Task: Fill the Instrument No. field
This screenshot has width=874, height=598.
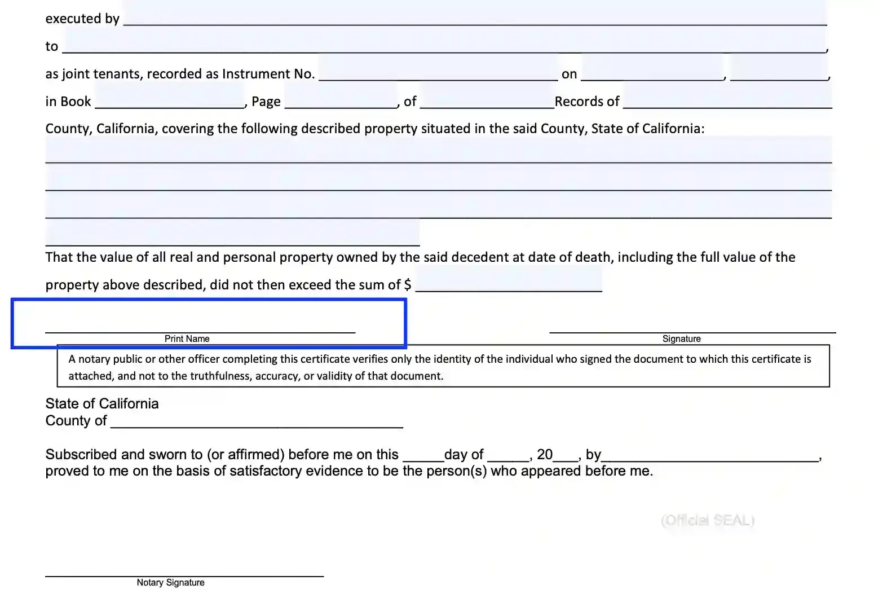Action: [438, 68]
